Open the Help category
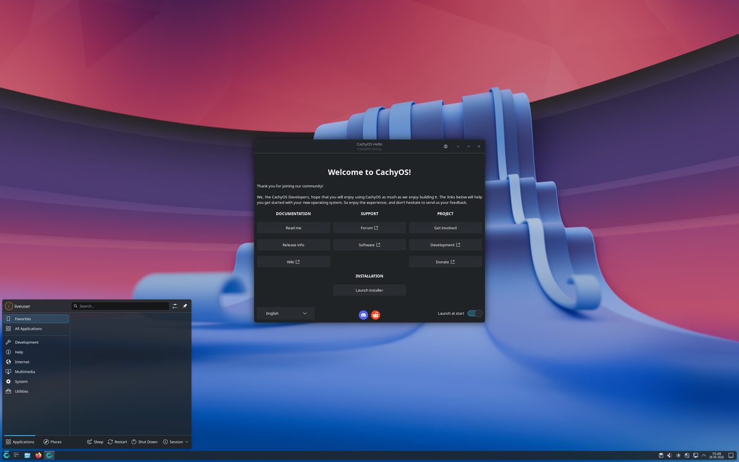739x462 pixels. coord(36,352)
